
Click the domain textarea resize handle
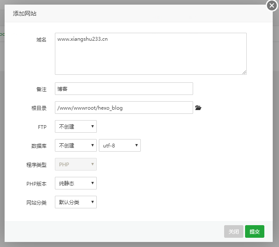tap(244, 72)
